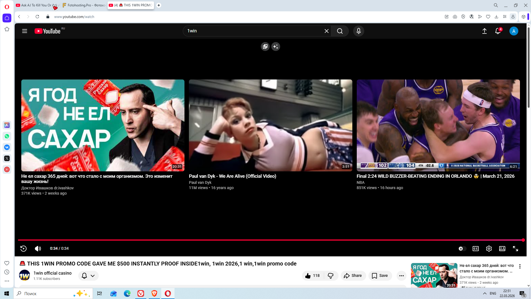Search with your voice microphone
This screenshot has width=531, height=299.
358,31
